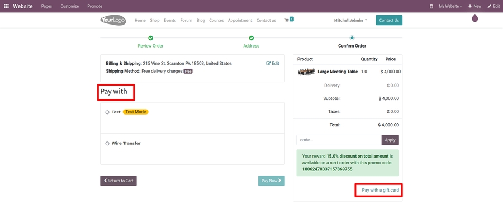Go to Shop nav link
Screen dimensions: 503x218
(155, 20)
